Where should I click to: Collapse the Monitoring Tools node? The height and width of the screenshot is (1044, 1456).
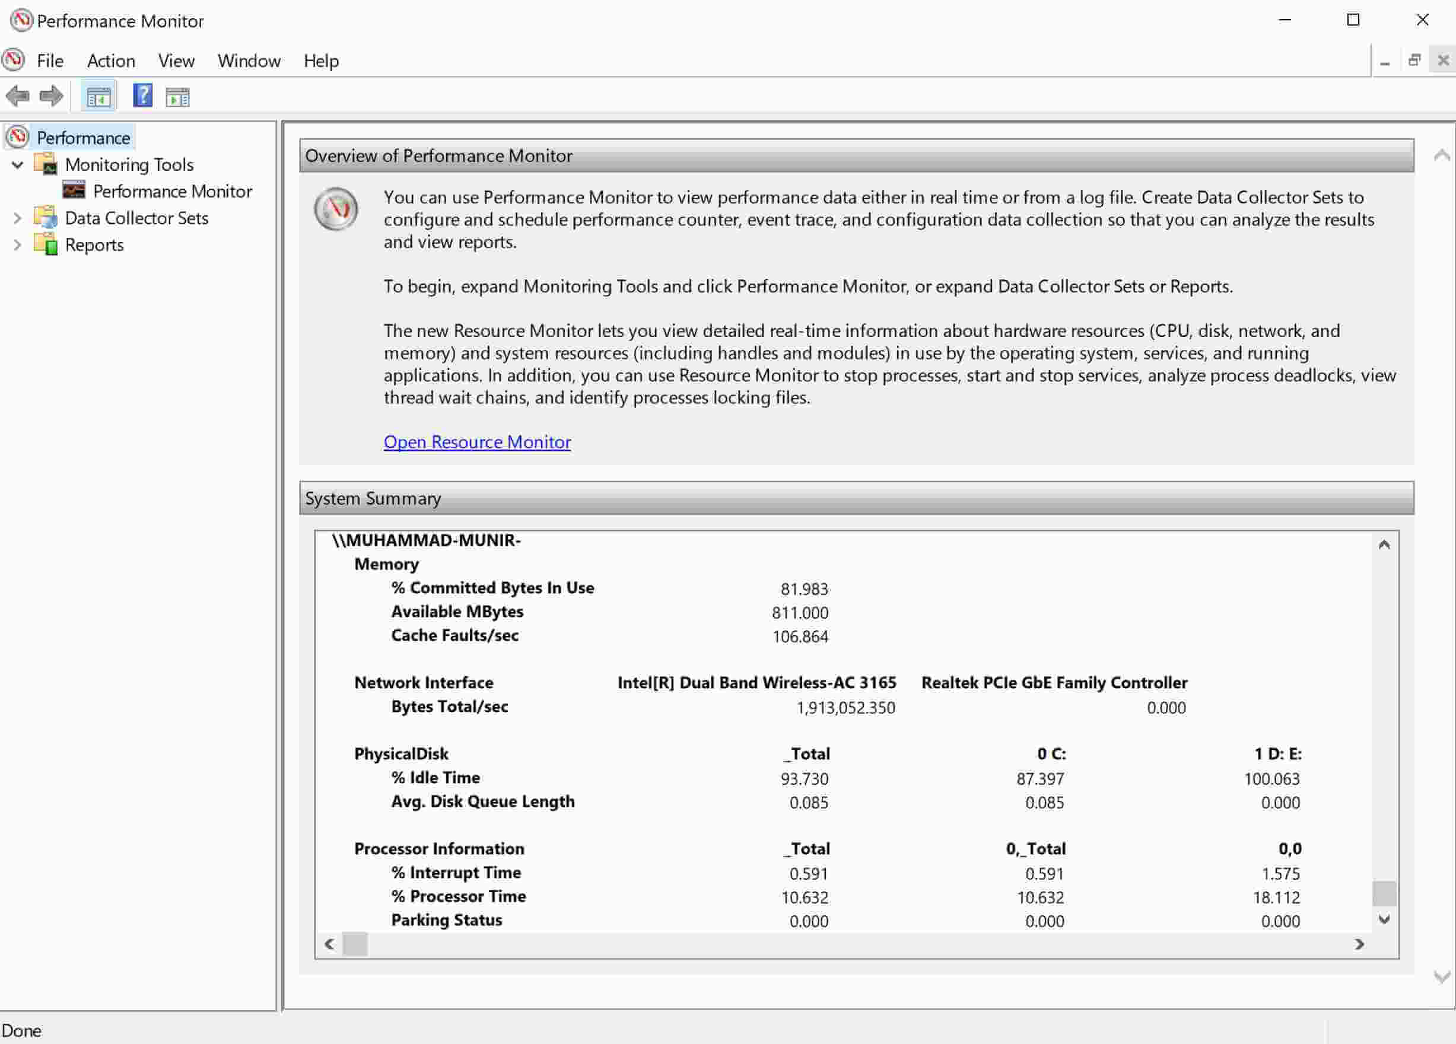[x=17, y=164]
